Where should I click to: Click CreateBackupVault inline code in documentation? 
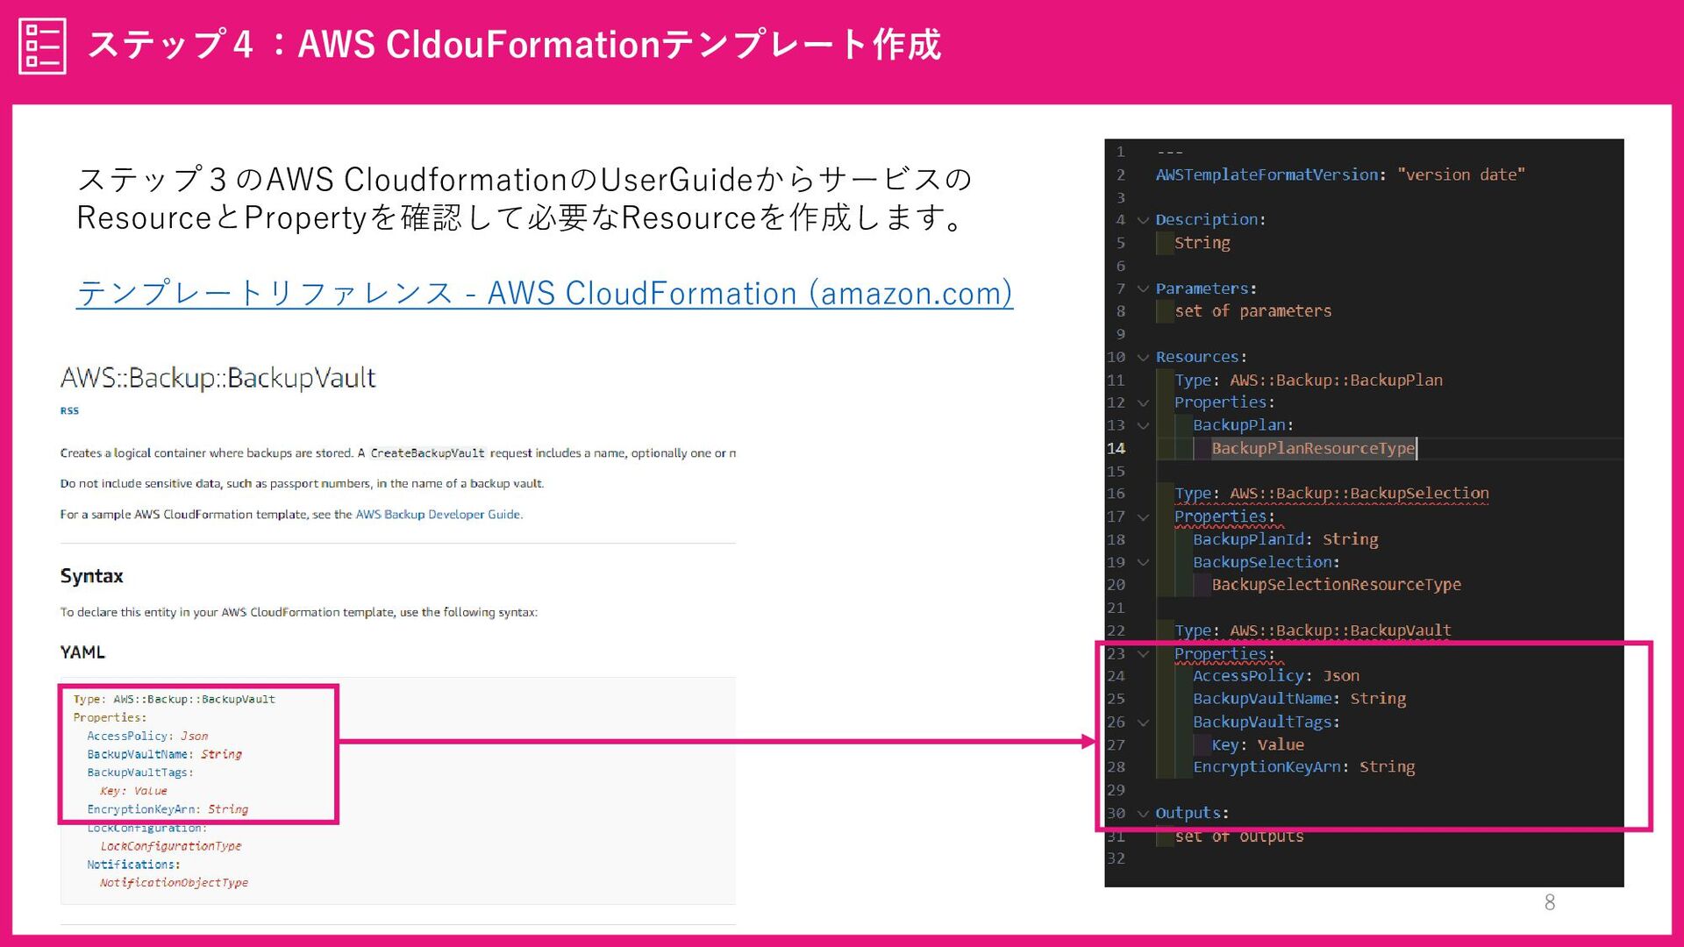(x=427, y=453)
